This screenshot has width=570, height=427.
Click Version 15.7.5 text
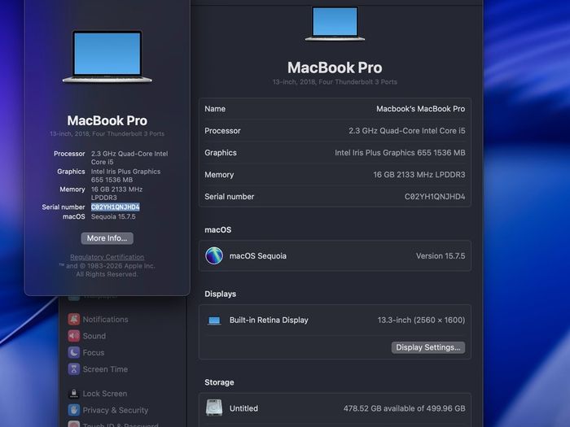[x=441, y=256]
